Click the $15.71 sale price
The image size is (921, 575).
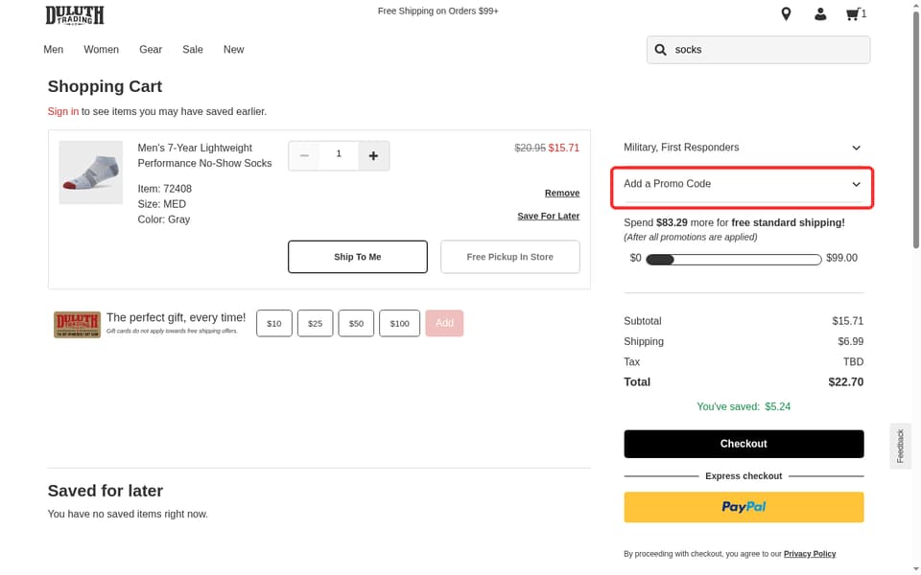(563, 148)
